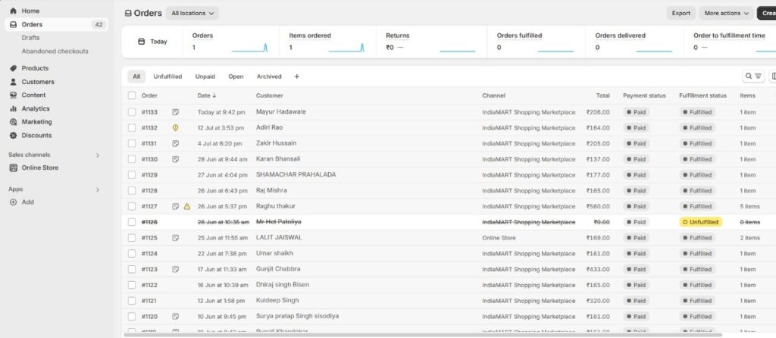Click the warning triangle icon on order #1127
The width and height of the screenshot is (776, 338).
click(186, 206)
